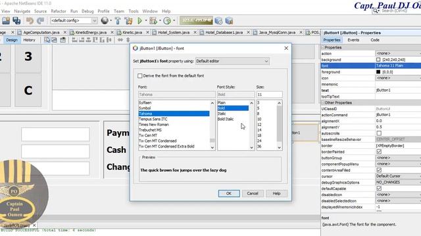Open the cursor Default Cursor dropdown
The height and width of the screenshot is (236, 421).
point(398,176)
